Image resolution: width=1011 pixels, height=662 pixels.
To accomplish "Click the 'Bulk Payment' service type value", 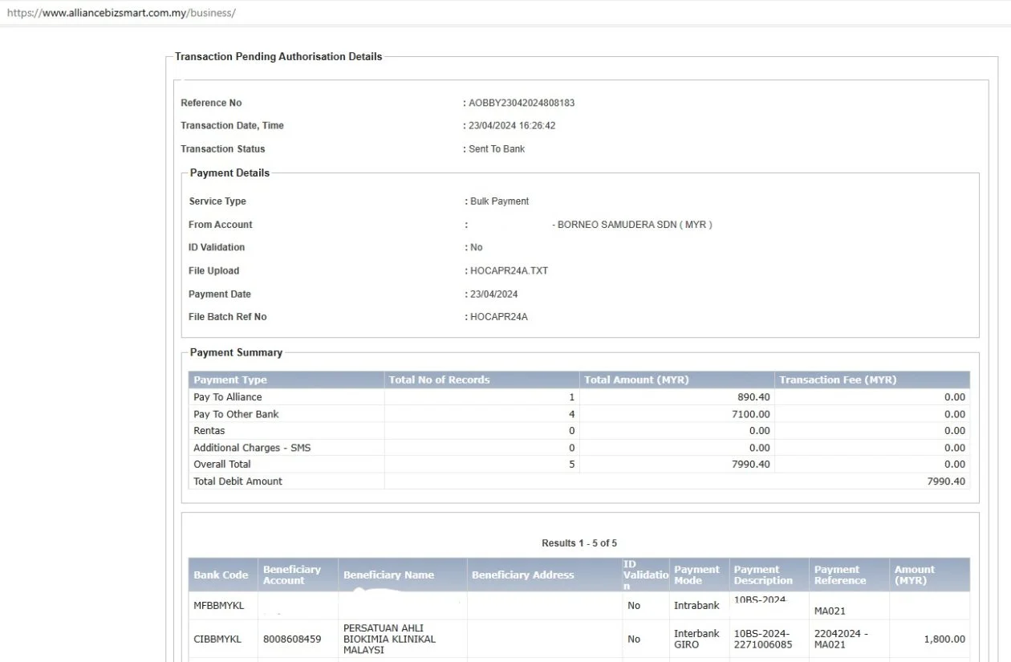I will tap(499, 201).
